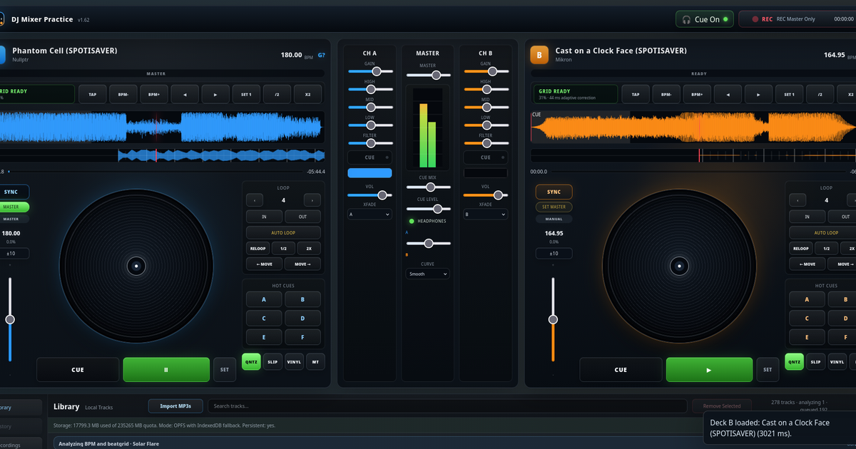This screenshot has width=856, height=449.
Task: Click the orange B deck badge
Action: [539, 55]
